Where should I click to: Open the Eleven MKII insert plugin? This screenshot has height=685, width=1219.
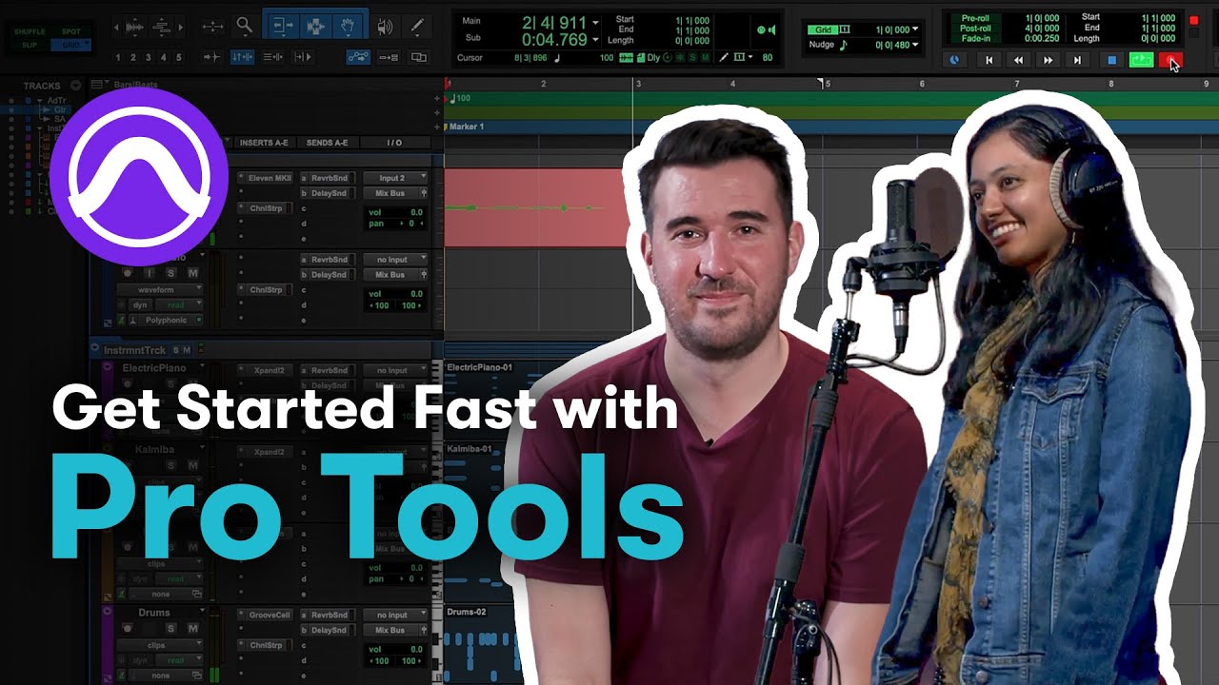(269, 178)
